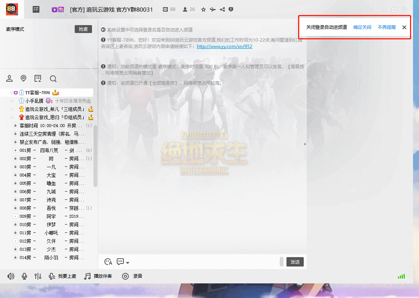
Task: Click the 88 channel logo
Action: click(x=12, y=9)
